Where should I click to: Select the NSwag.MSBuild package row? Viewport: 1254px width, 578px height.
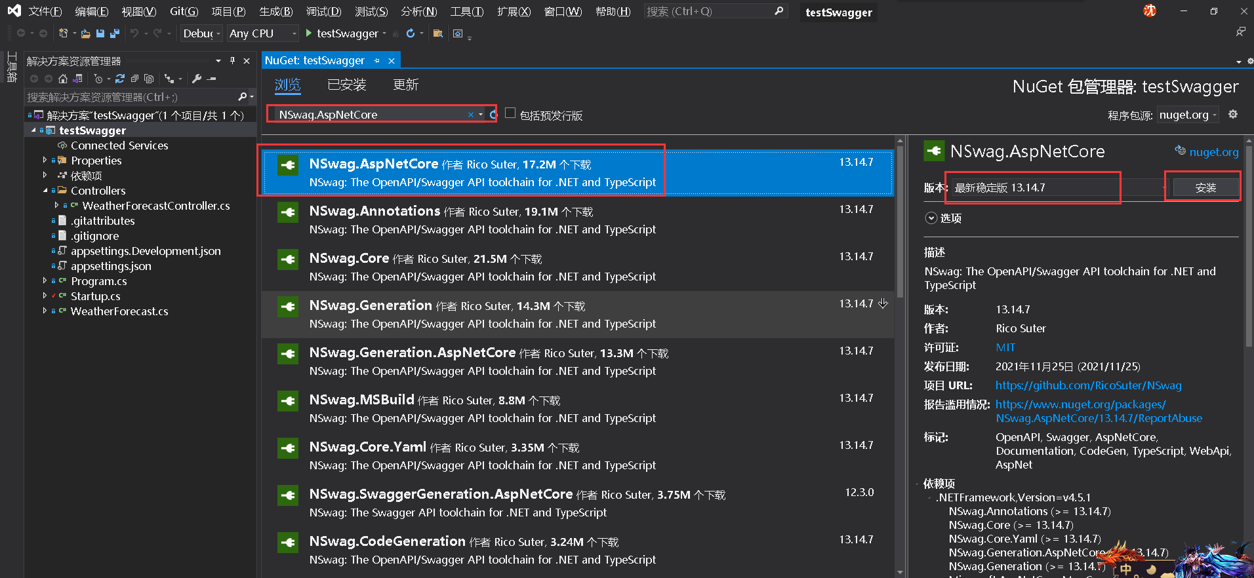[x=578, y=409]
